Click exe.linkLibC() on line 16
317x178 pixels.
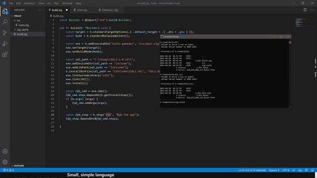pyautogui.click(x=78, y=79)
